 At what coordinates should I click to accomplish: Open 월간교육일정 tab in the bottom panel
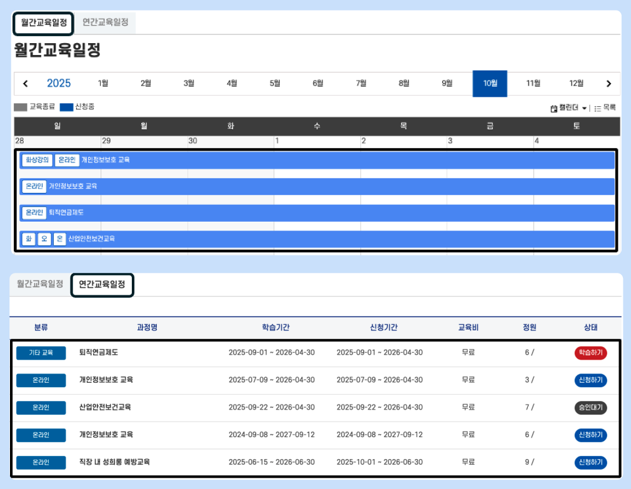tap(40, 284)
